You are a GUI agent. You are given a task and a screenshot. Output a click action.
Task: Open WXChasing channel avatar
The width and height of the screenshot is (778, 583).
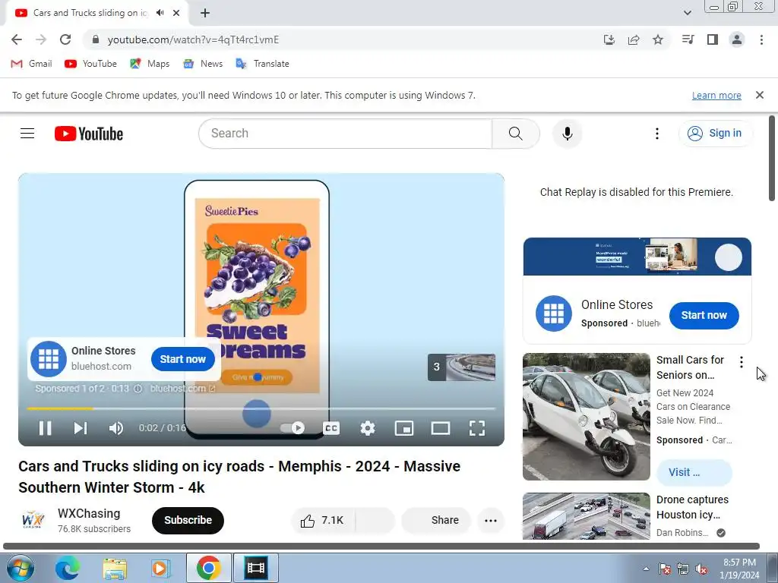pos(33,520)
